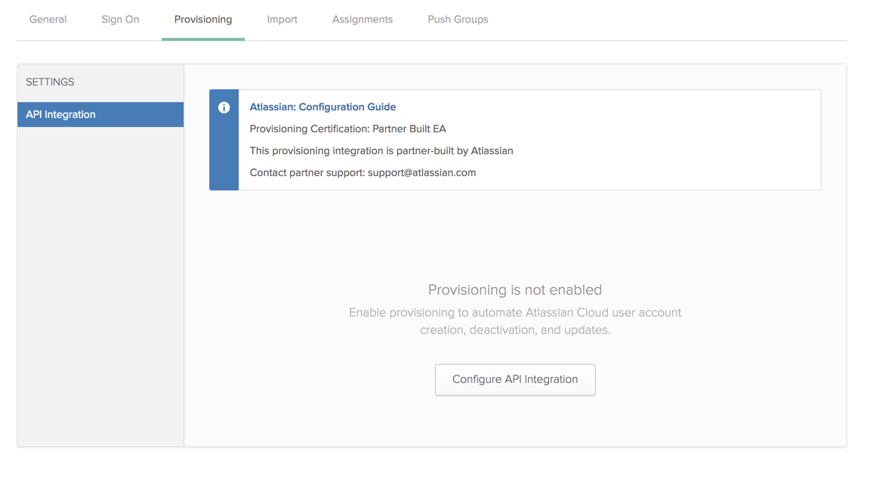Click the Configure API Integration button
873x482 pixels.
(x=515, y=379)
